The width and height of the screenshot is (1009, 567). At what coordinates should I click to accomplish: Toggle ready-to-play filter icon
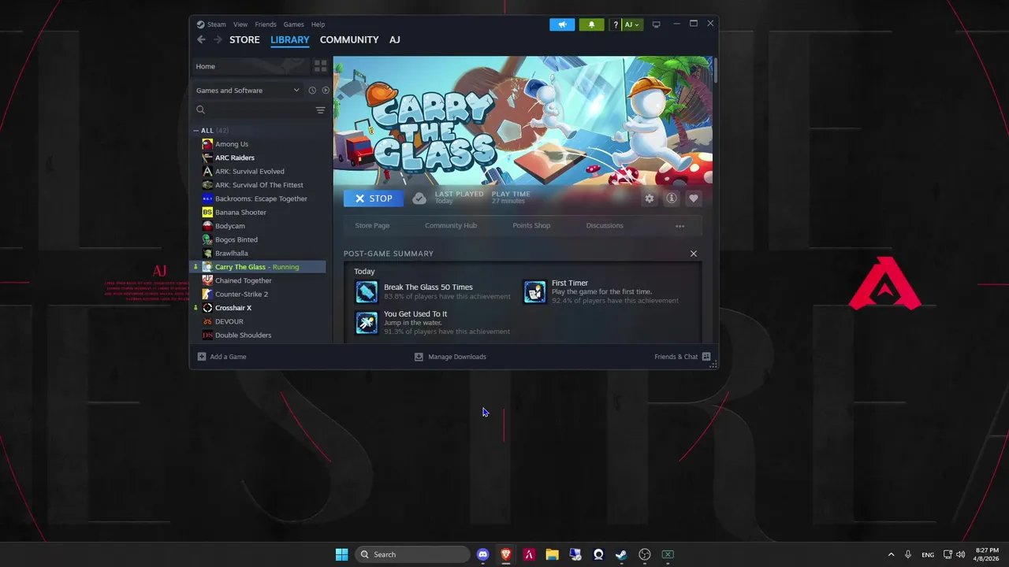click(x=326, y=90)
